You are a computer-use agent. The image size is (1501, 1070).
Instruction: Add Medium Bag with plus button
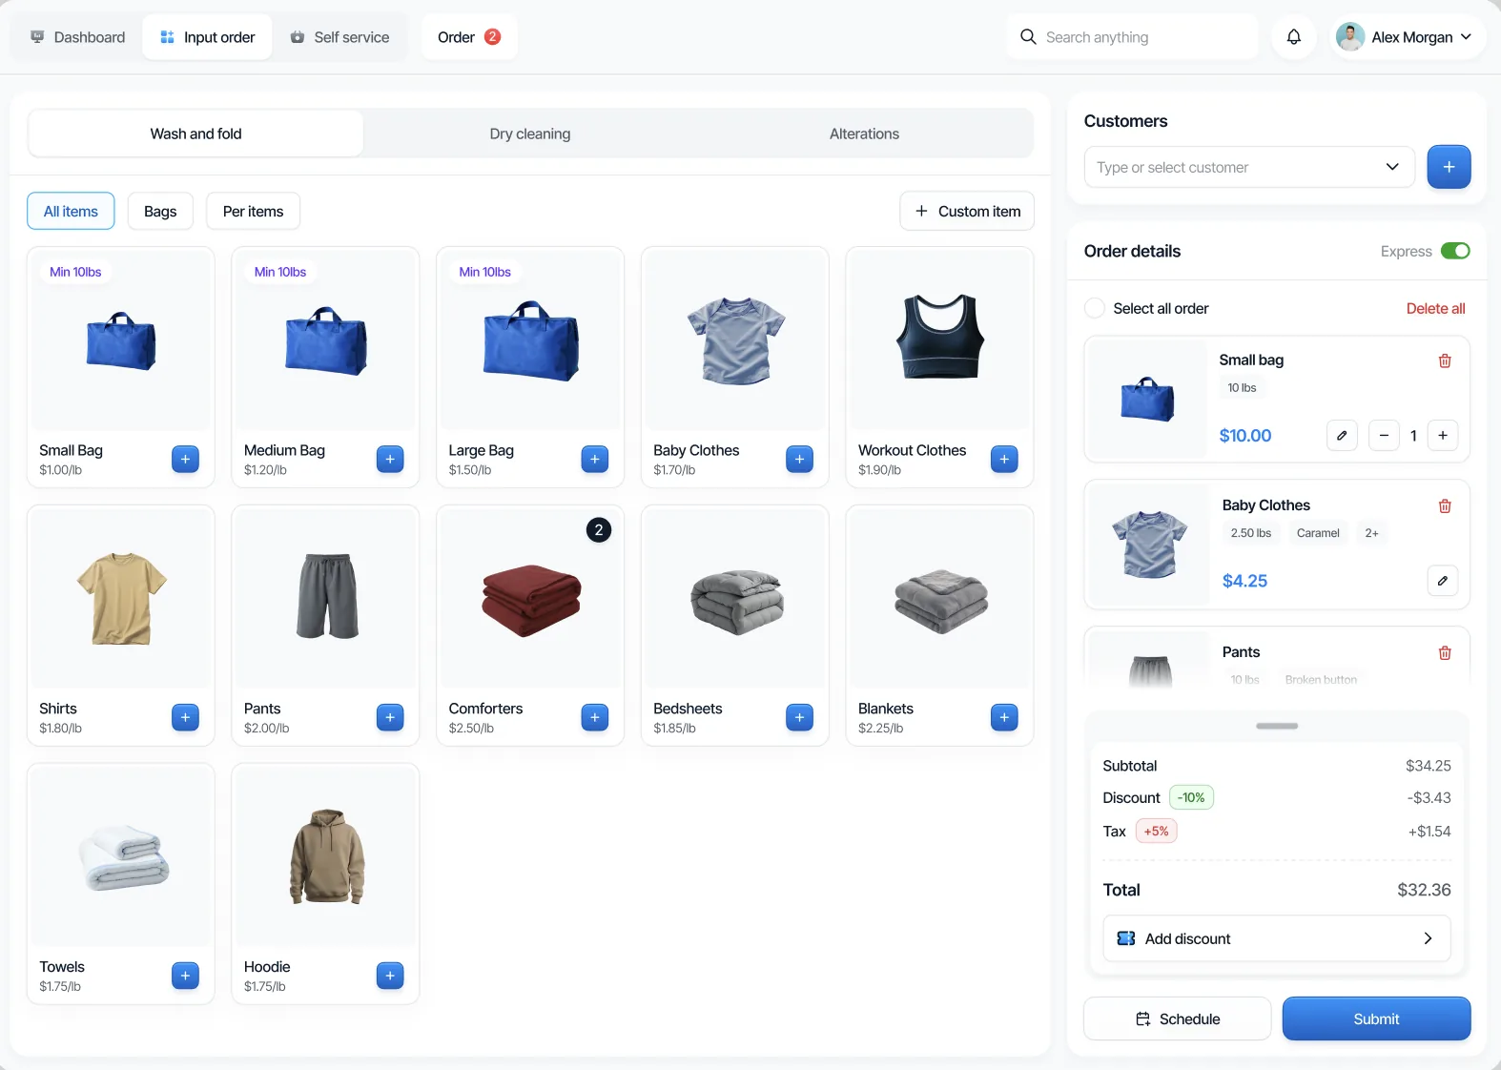coord(390,459)
